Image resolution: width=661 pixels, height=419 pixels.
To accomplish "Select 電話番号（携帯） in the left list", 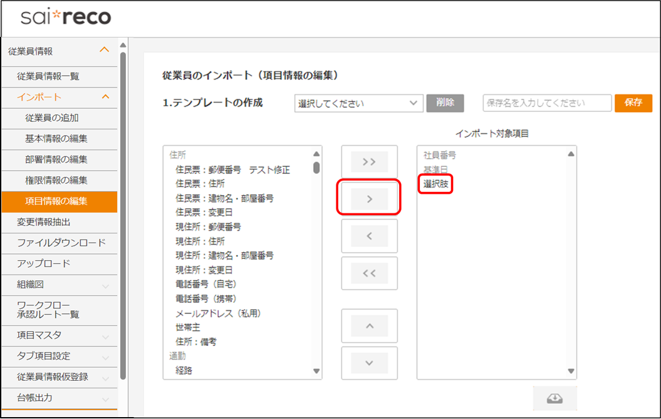I will (x=206, y=299).
